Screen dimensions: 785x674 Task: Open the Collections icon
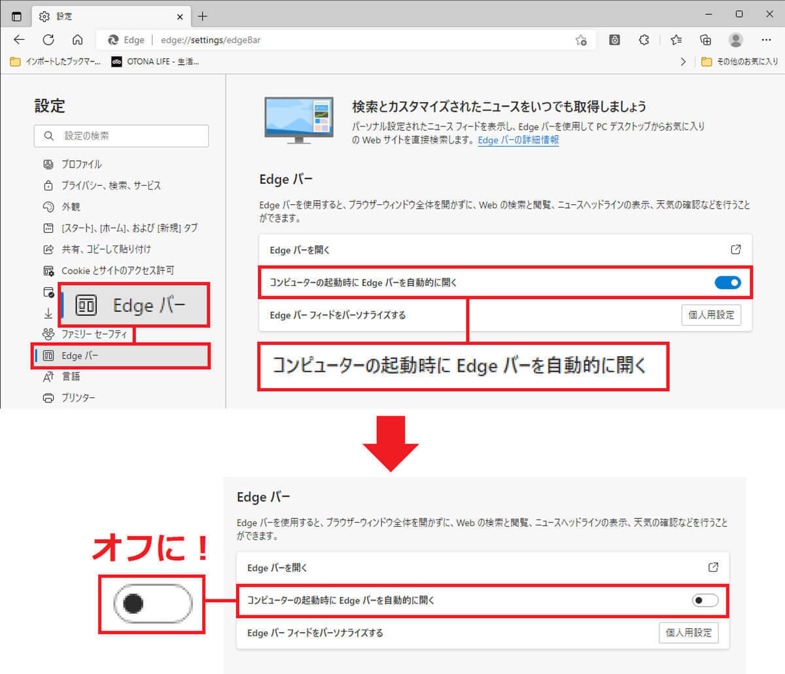click(705, 40)
